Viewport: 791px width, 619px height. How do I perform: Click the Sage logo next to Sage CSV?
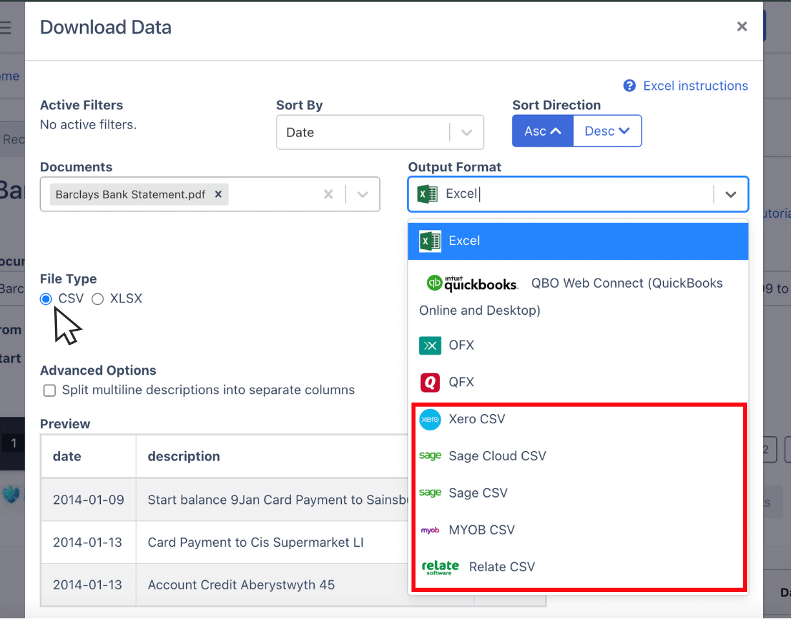coord(430,492)
